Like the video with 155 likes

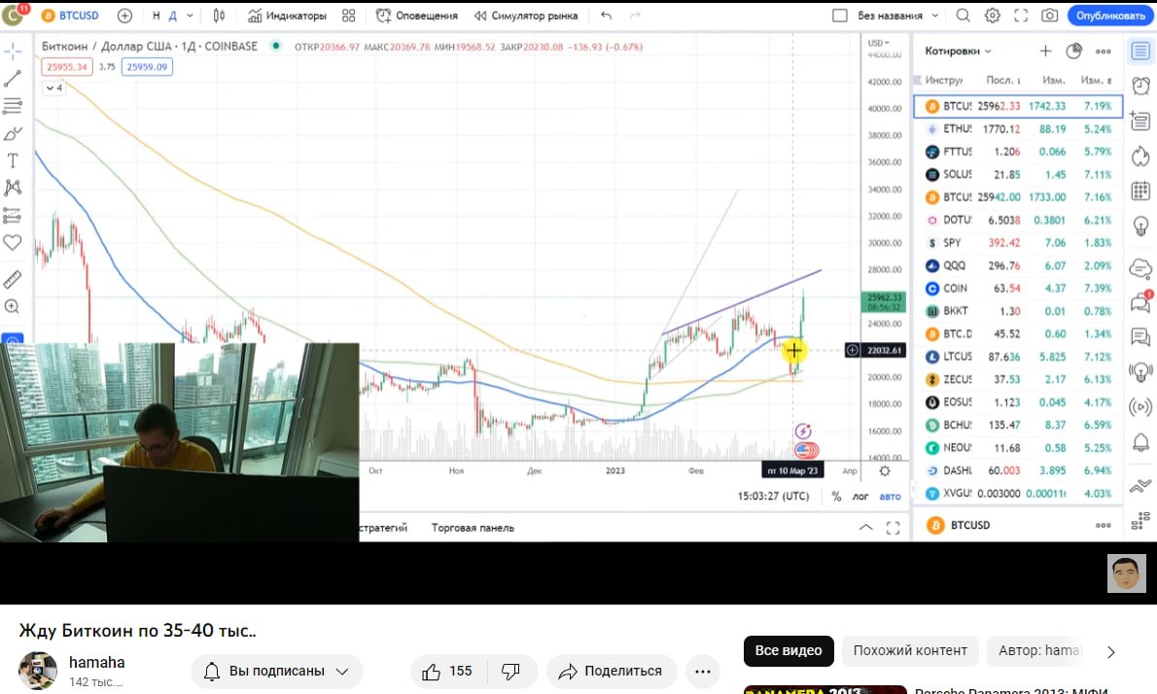446,671
